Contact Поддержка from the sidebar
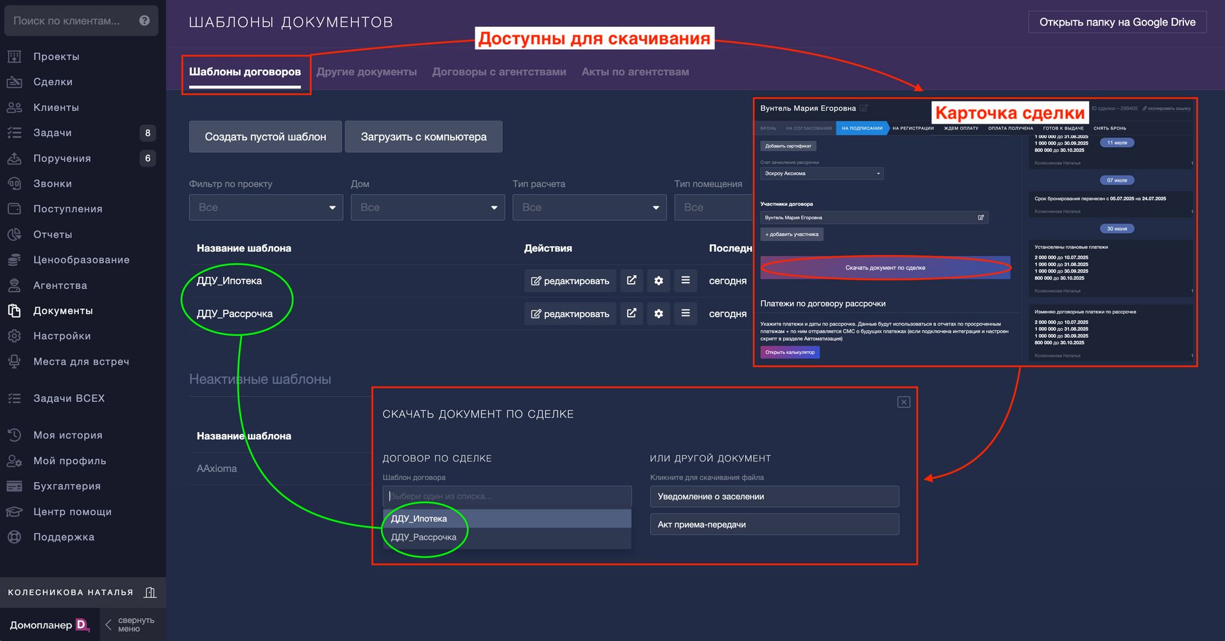 [x=63, y=537]
